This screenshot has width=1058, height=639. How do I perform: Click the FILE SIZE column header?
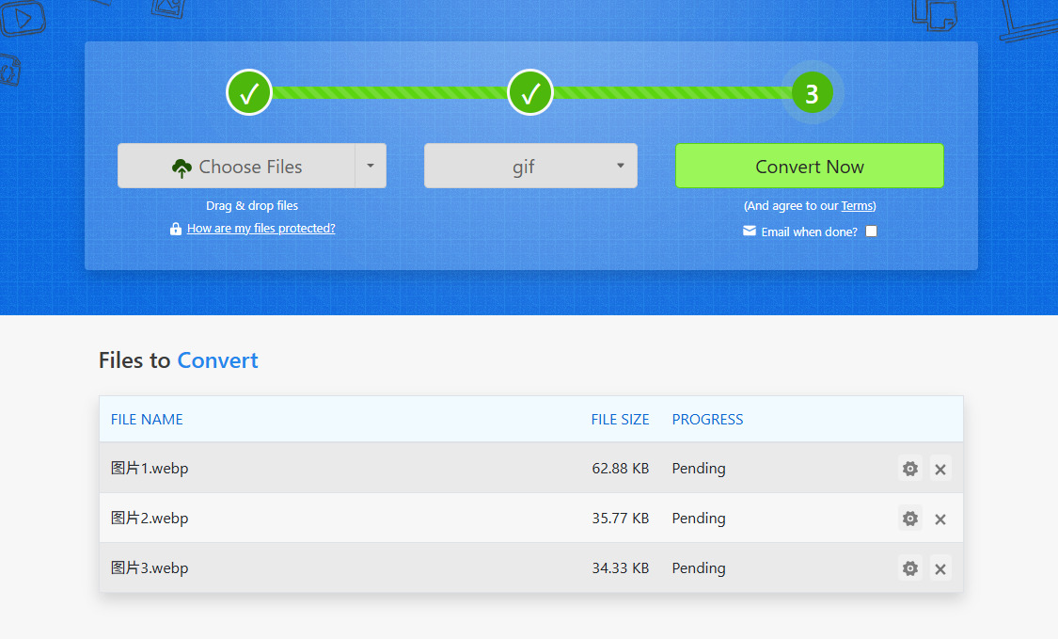pos(620,420)
